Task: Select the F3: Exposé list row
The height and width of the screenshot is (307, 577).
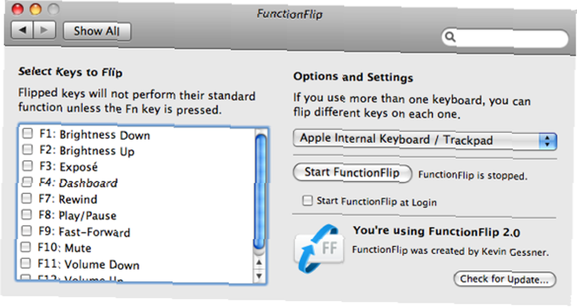Action: tap(136, 166)
